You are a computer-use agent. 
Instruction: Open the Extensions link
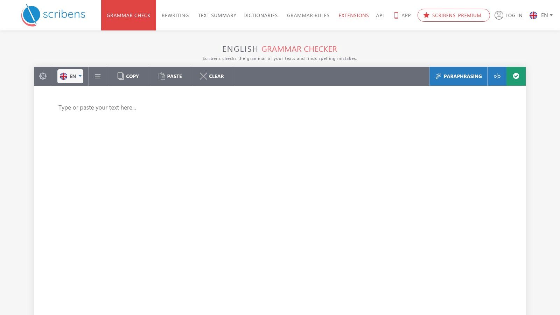click(x=353, y=15)
